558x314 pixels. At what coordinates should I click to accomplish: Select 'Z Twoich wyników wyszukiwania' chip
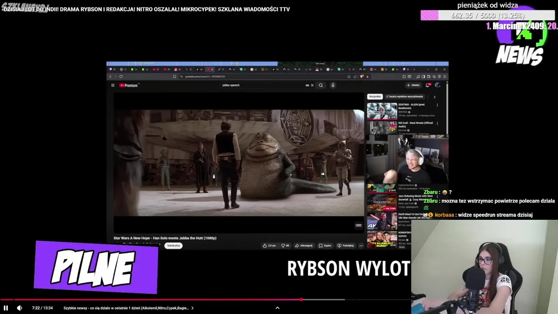point(405,96)
